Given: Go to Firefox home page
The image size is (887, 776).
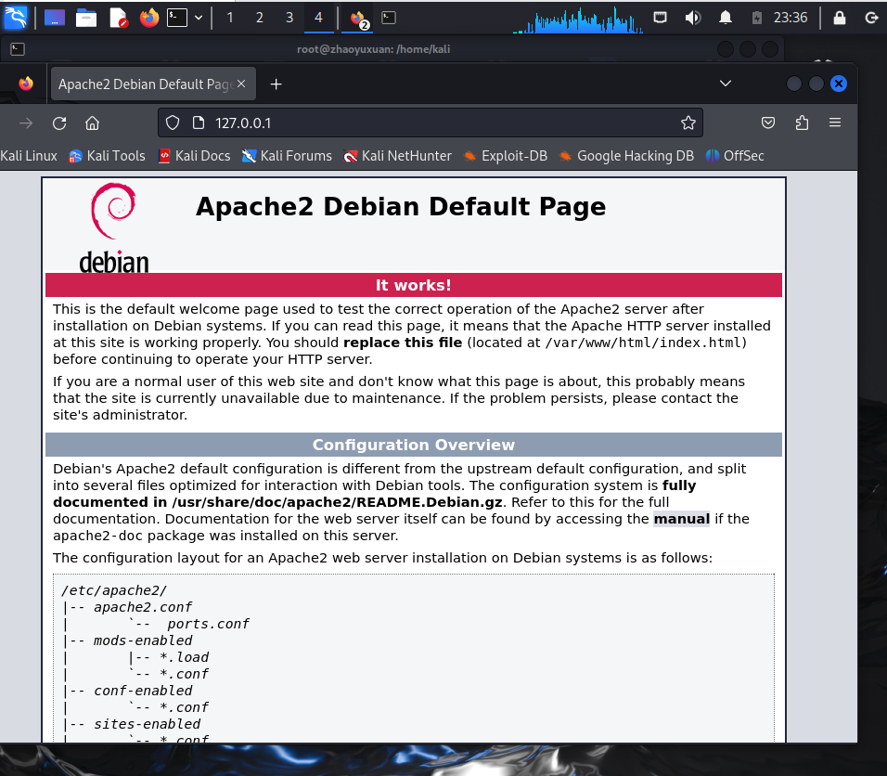Looking at the screenshot, I should [x=92, y=123].
